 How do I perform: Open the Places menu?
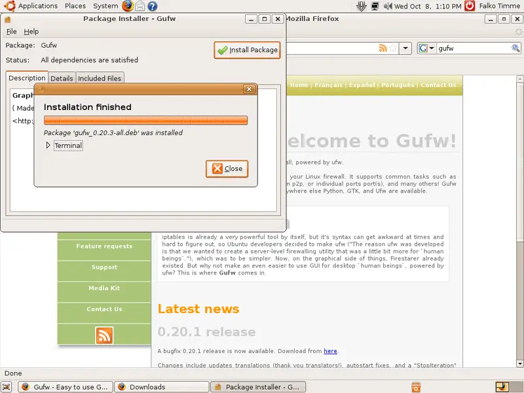(x=75, y=6)
